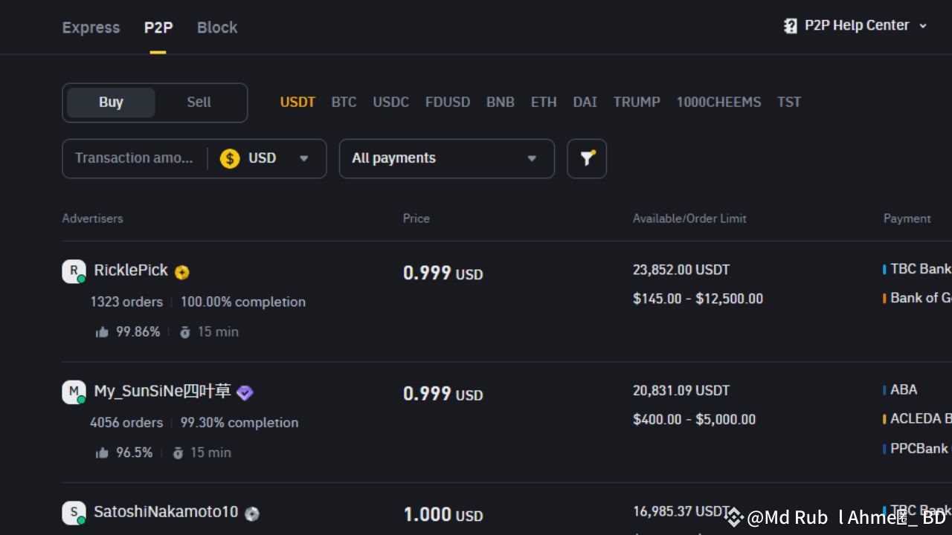Click the My_SunSiNe advertiser avatar
The width and height of the screenshot is (952, 535).
coord(74,392)
